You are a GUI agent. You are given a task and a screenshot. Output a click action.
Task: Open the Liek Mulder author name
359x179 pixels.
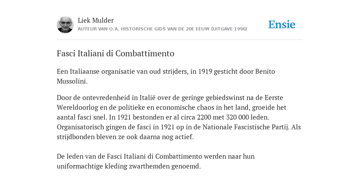96,20
